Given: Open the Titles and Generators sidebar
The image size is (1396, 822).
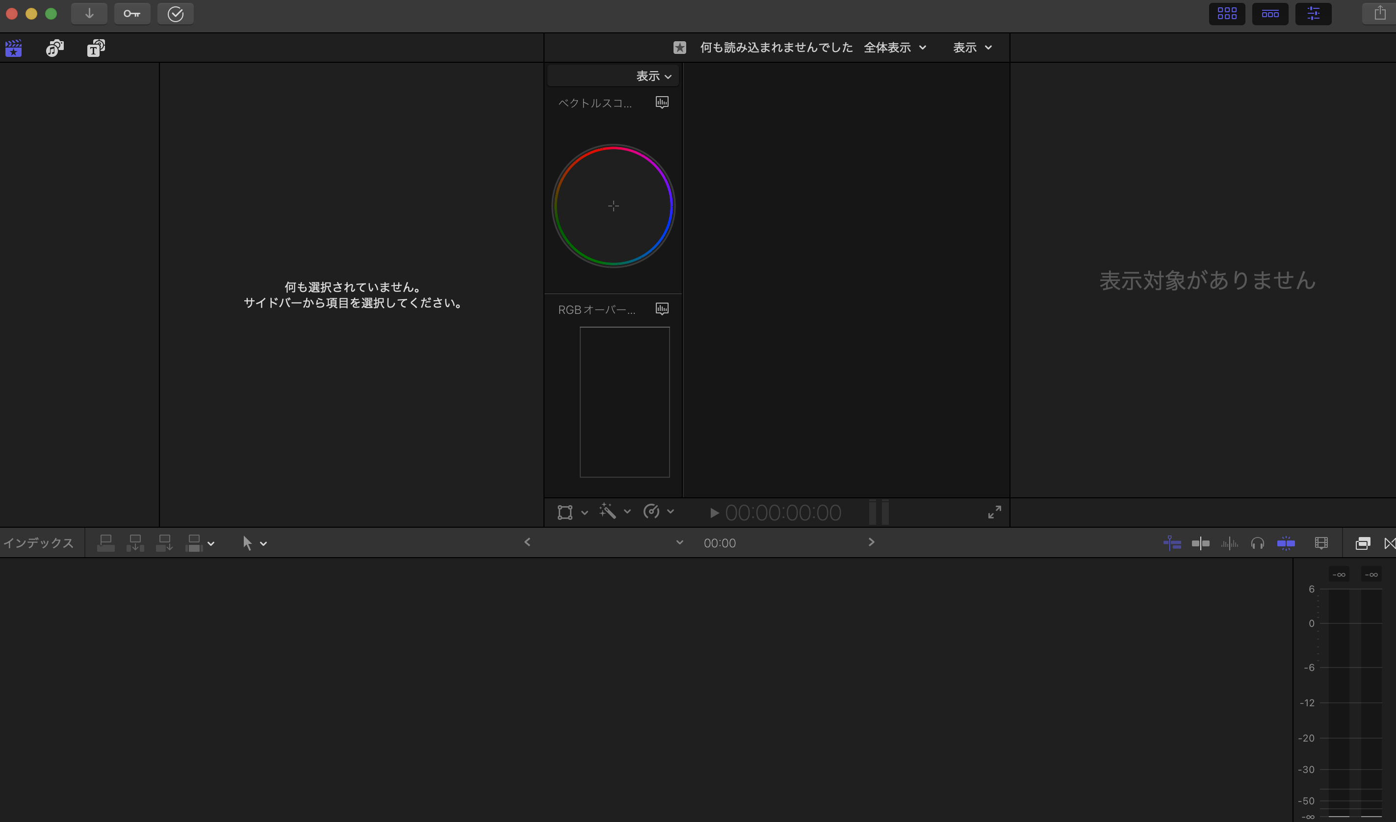Looking at the screenshot, I should [x=96, y=48].
